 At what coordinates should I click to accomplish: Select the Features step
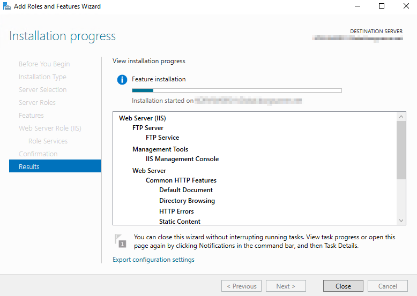coord(31,116)
